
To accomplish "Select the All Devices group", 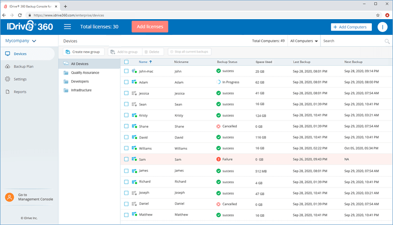I will 89,64.
